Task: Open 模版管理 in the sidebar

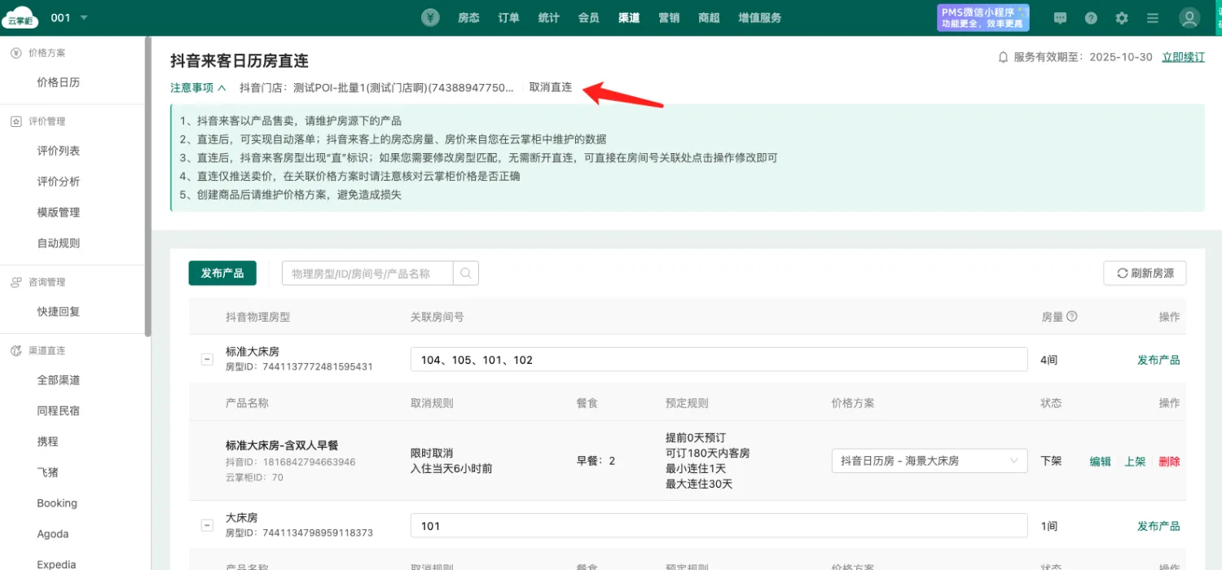Action: pyautogui.click(x=59, y=213)
